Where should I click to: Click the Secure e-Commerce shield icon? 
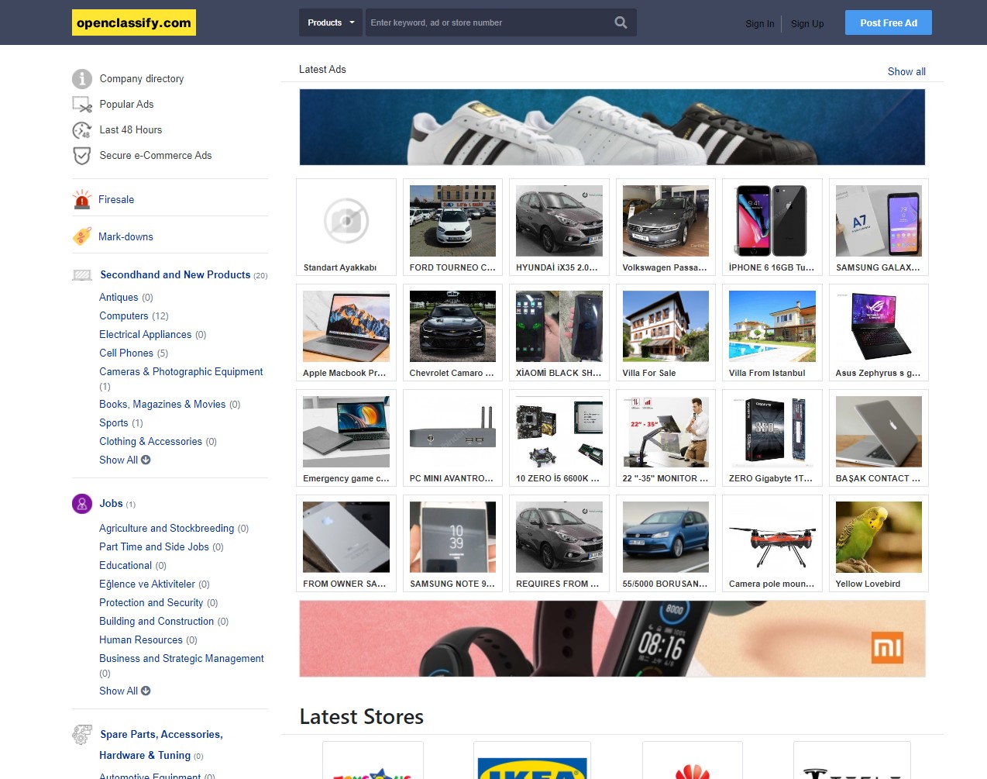[82, 156]
